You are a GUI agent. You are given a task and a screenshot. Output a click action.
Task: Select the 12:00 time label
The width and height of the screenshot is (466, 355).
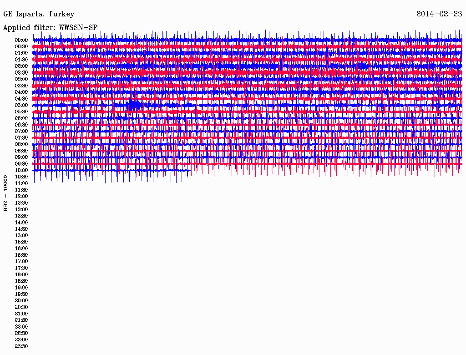(21, 197)
